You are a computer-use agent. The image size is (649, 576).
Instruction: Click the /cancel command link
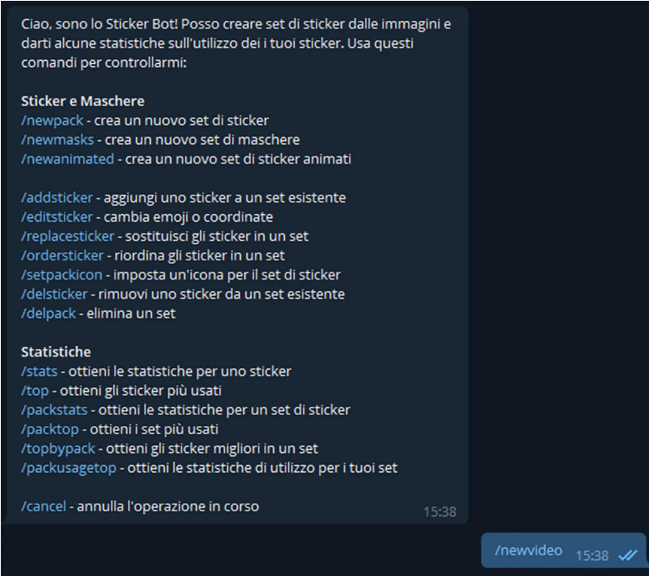click(x=43, y=507)
